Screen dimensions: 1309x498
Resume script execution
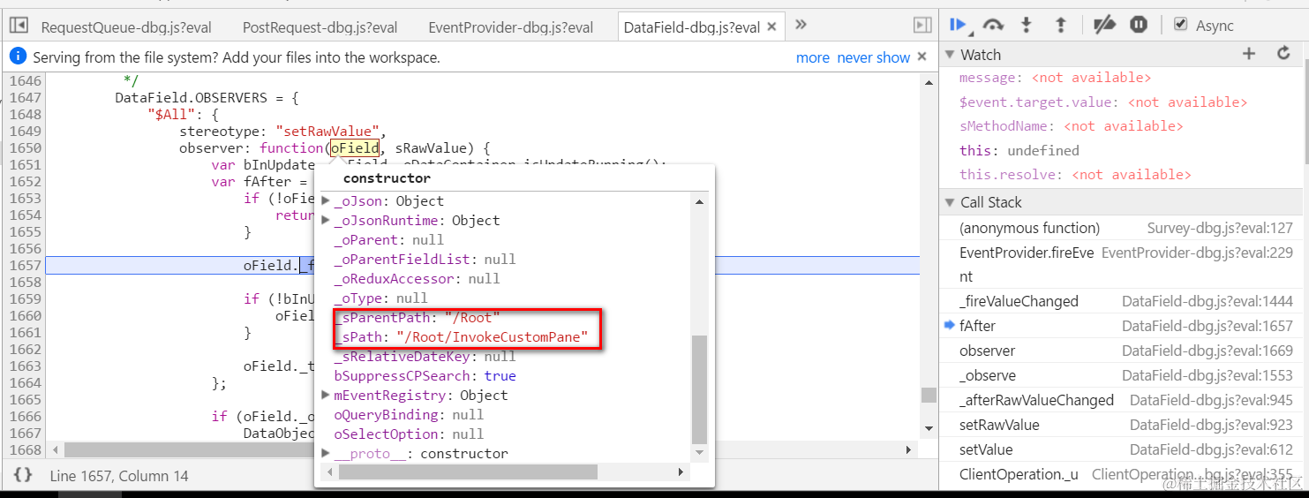click(959, 25)
